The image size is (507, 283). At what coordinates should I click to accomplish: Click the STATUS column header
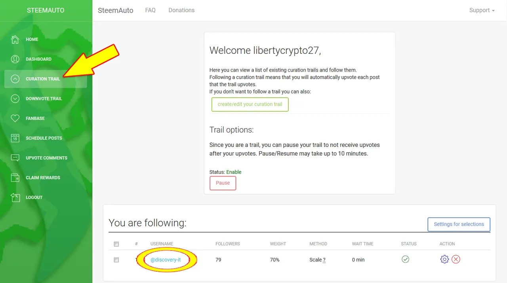(x=409, y=244)
